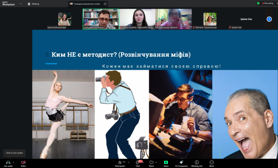This screenshot has height=168, width=278.
Task: Expand audio options arrow beside Join audio
Action: (x=13, y=162)
